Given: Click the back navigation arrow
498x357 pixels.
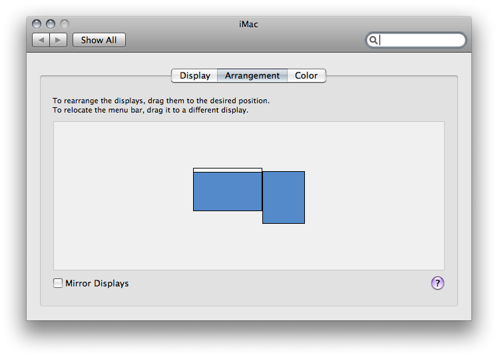Looking at the screenshot, I should point(41,40).
